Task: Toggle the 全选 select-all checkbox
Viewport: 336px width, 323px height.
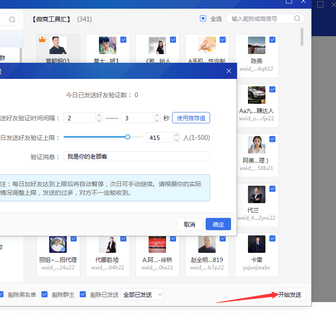Action: pos(203,19)
